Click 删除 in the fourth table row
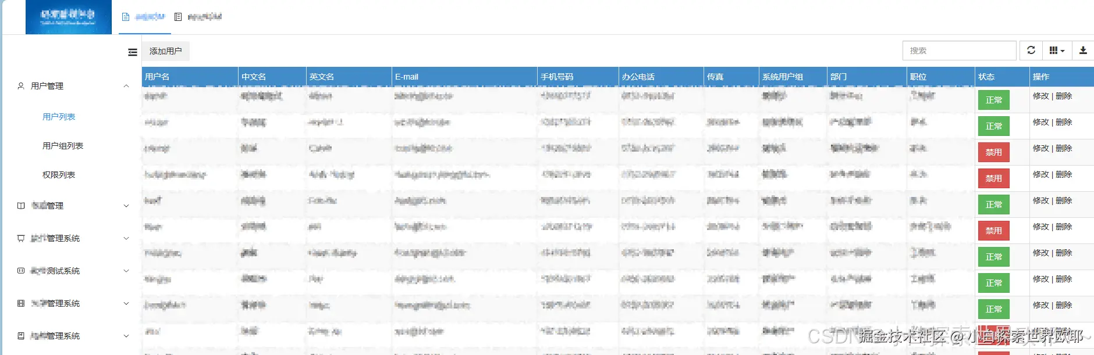Viewport: 1094px width, 355px height. (x=1064, y=174)
